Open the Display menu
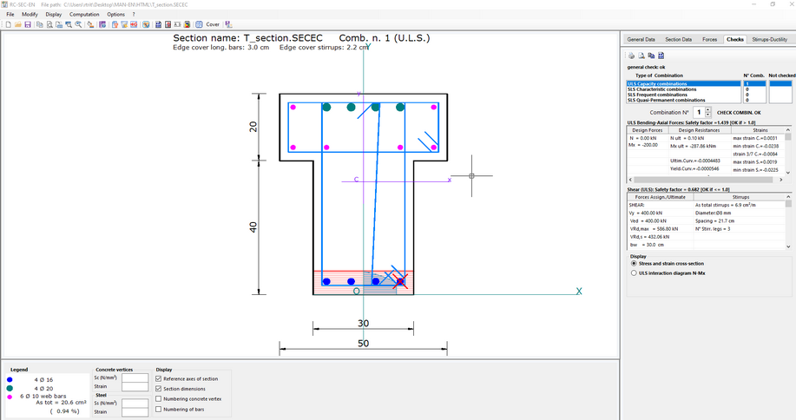796x420 pixels. [x=53, y=14]
